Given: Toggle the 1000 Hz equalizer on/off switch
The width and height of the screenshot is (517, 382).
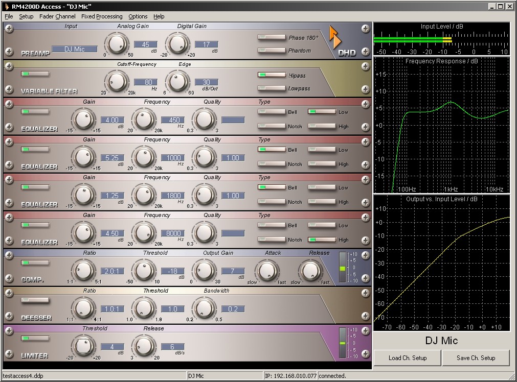Looking at the screenshot, I should coord(35,150).
